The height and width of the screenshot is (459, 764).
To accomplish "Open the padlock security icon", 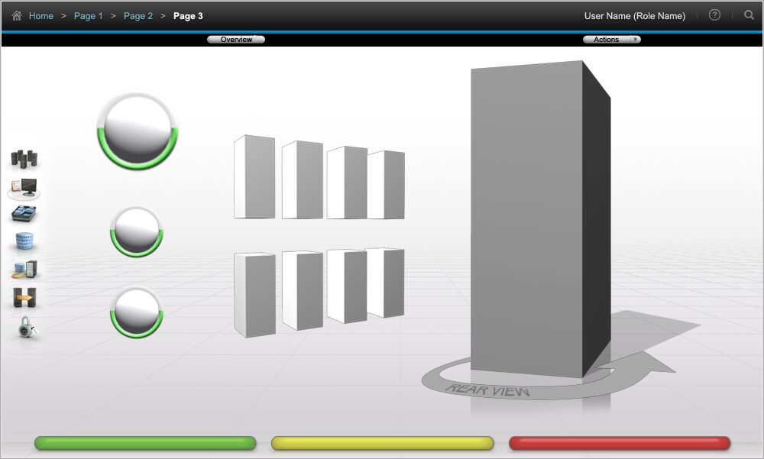I will [x=27, y=327].
